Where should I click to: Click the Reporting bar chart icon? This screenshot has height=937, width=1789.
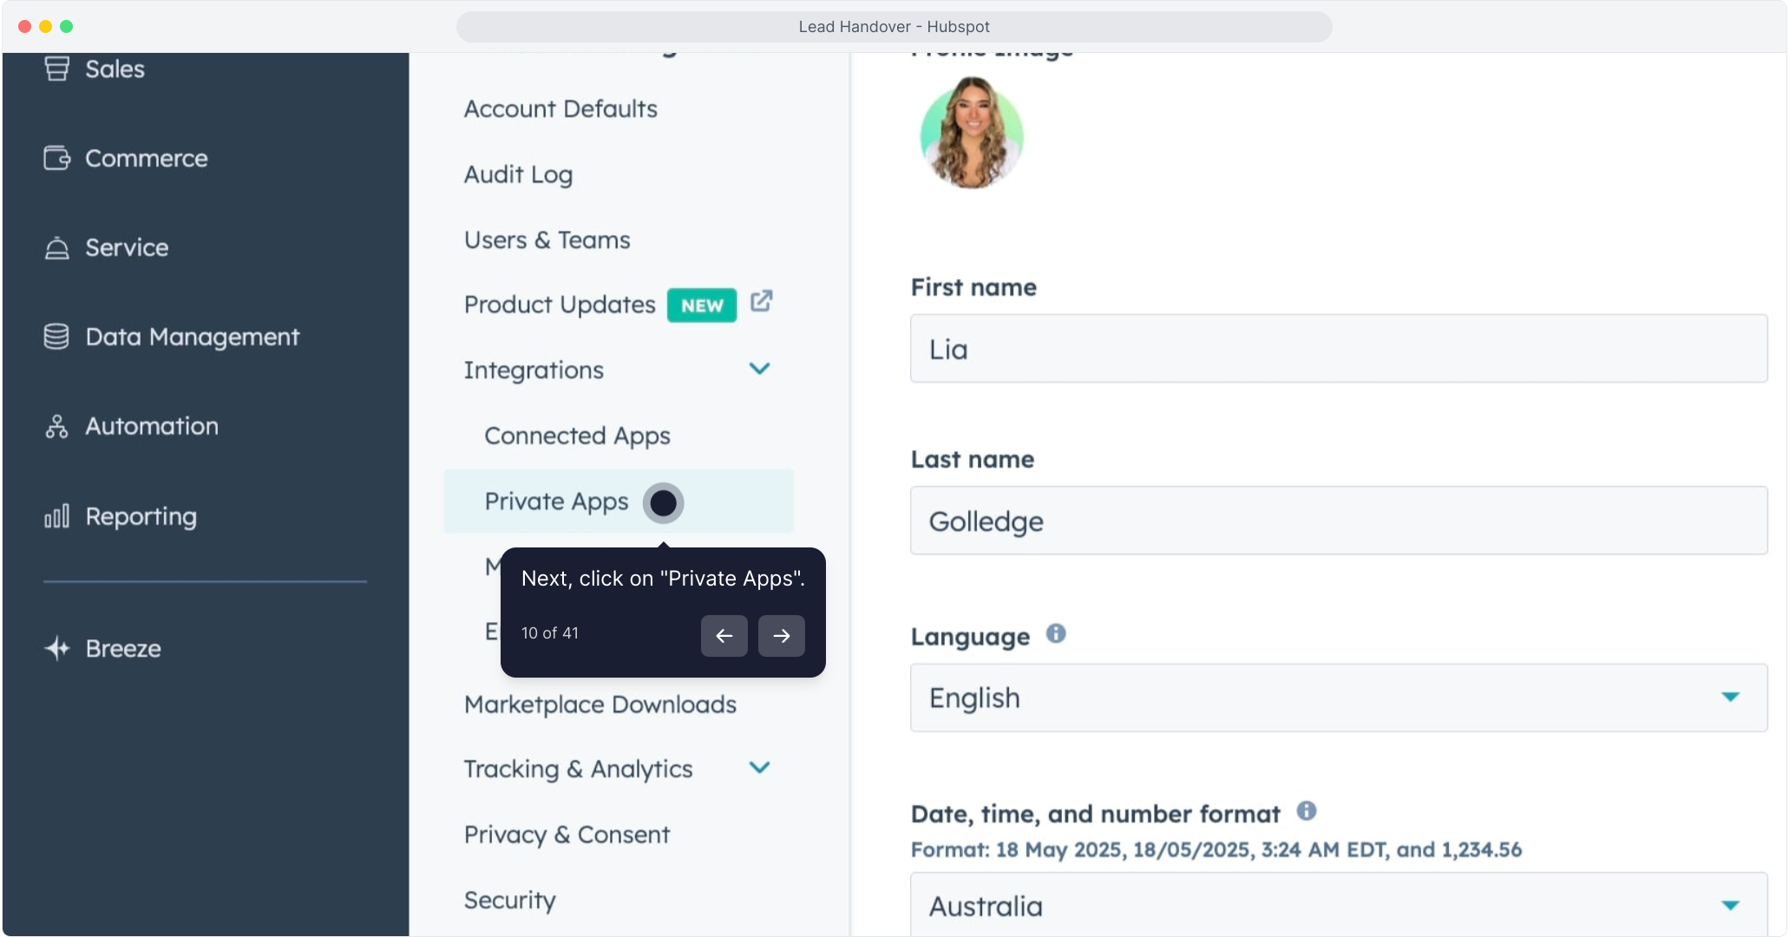pyautogui.click(x=56, y=517)
